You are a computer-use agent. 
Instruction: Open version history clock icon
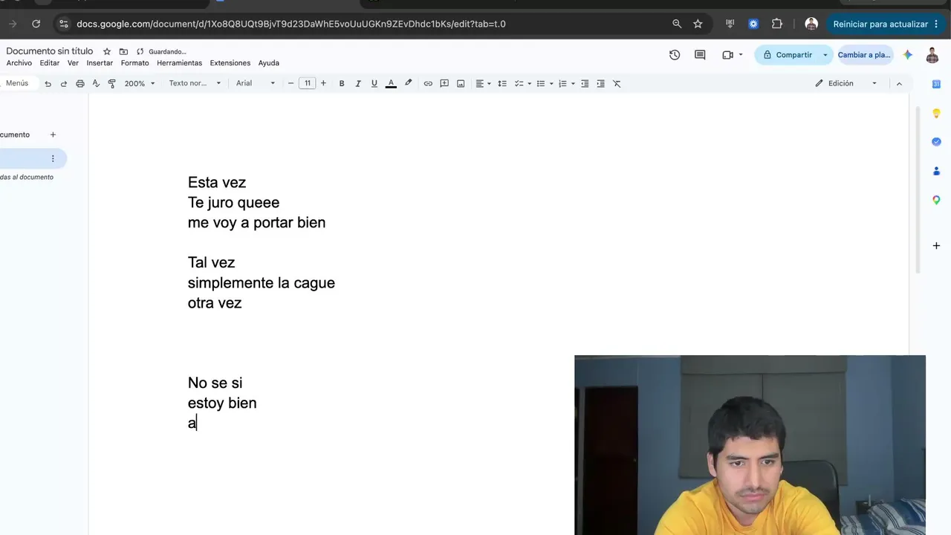click(675, 54)
